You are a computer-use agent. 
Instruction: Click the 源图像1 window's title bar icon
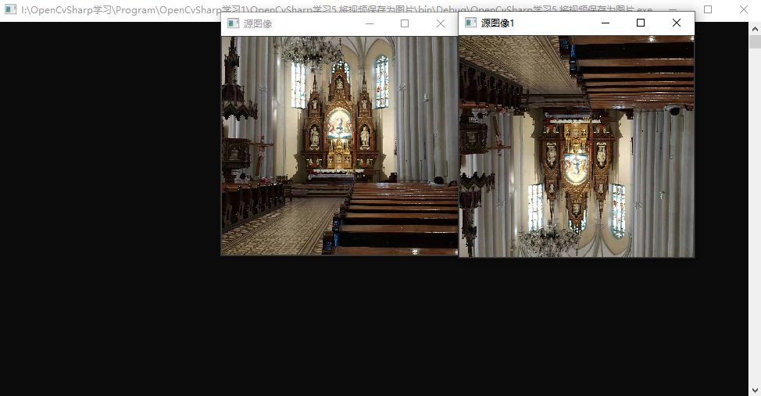pyautogui.click(x=471, y=23)
